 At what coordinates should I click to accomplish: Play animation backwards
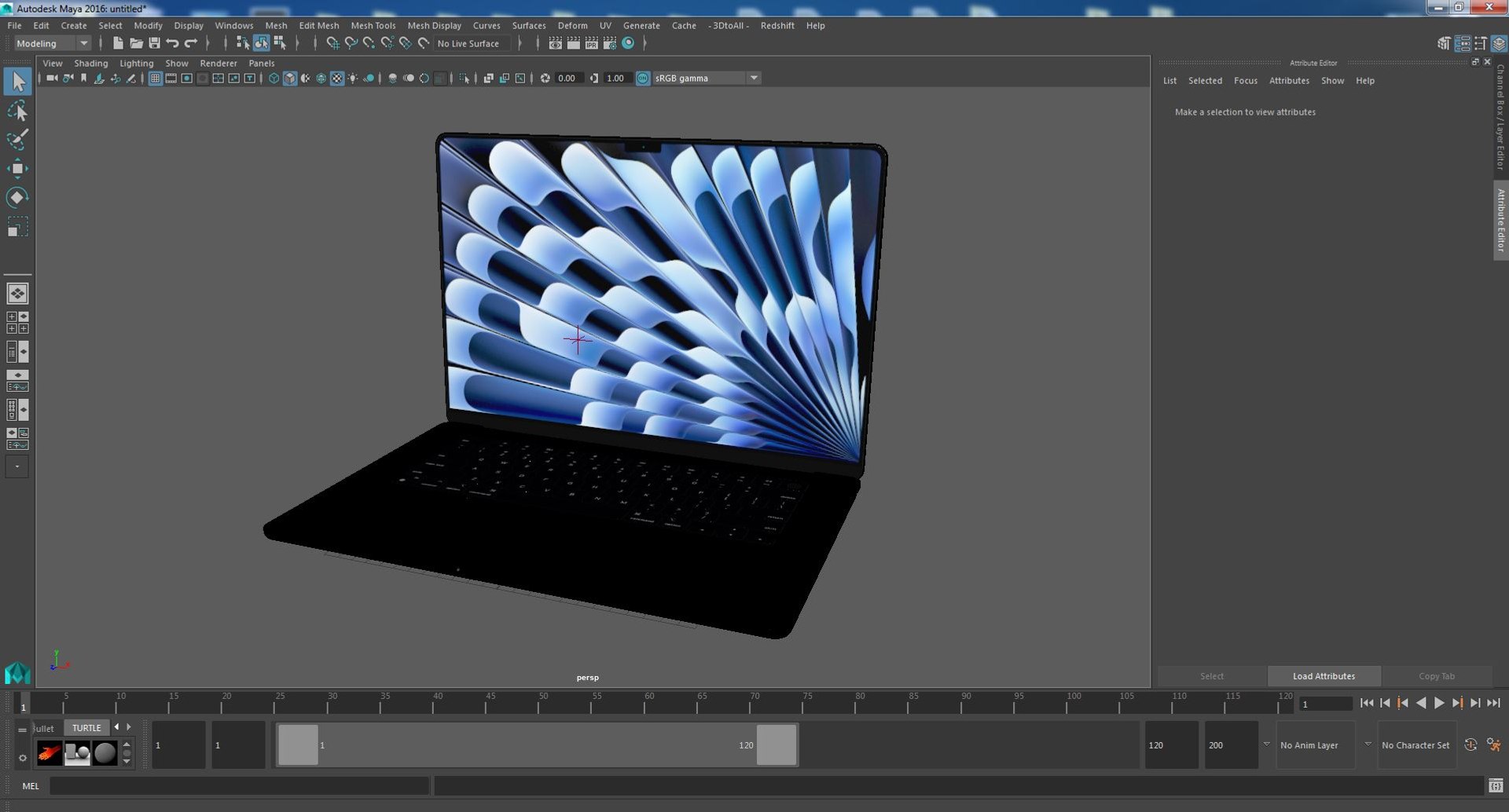point(1421,703)
